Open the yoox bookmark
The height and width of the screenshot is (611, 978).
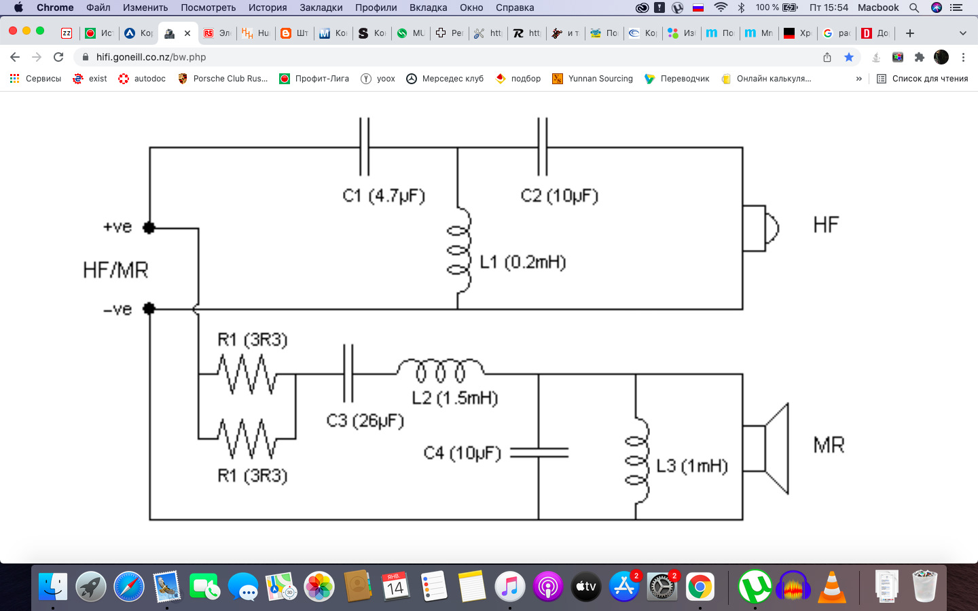click(378, 79)
